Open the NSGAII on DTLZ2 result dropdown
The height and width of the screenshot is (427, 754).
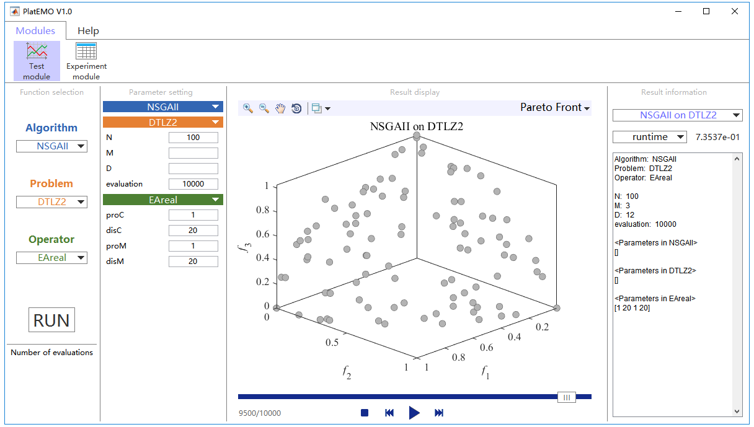pos(677,115)
